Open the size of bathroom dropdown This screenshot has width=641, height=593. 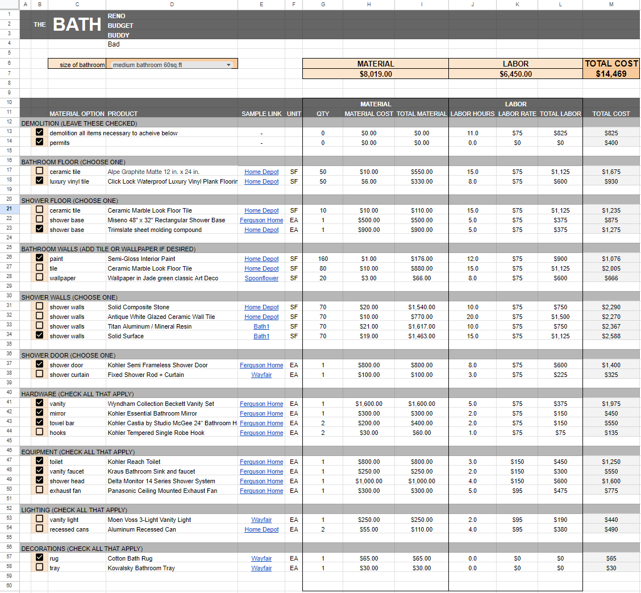(x=228, y=65)
